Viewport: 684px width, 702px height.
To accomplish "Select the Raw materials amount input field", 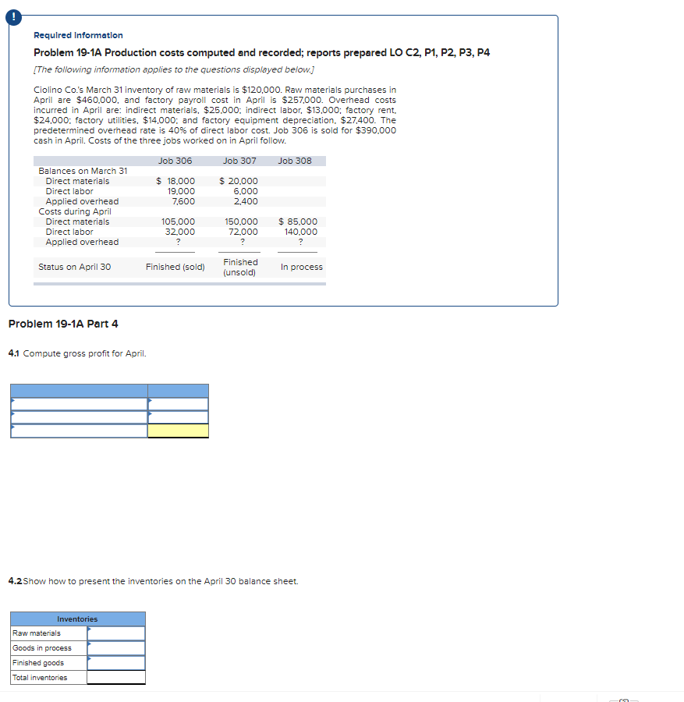I will click(x=117, y=633).
